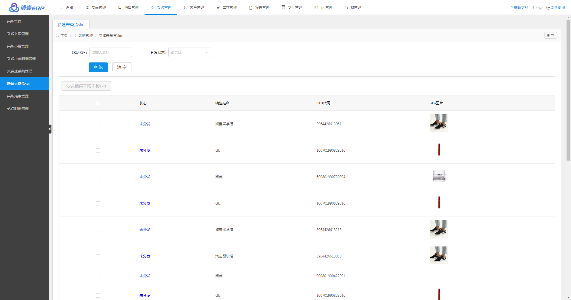This screenshot has height=300, width=571.
Task: Click 未分发 status for SKU 600801990730004
Action: click(145, 177)
